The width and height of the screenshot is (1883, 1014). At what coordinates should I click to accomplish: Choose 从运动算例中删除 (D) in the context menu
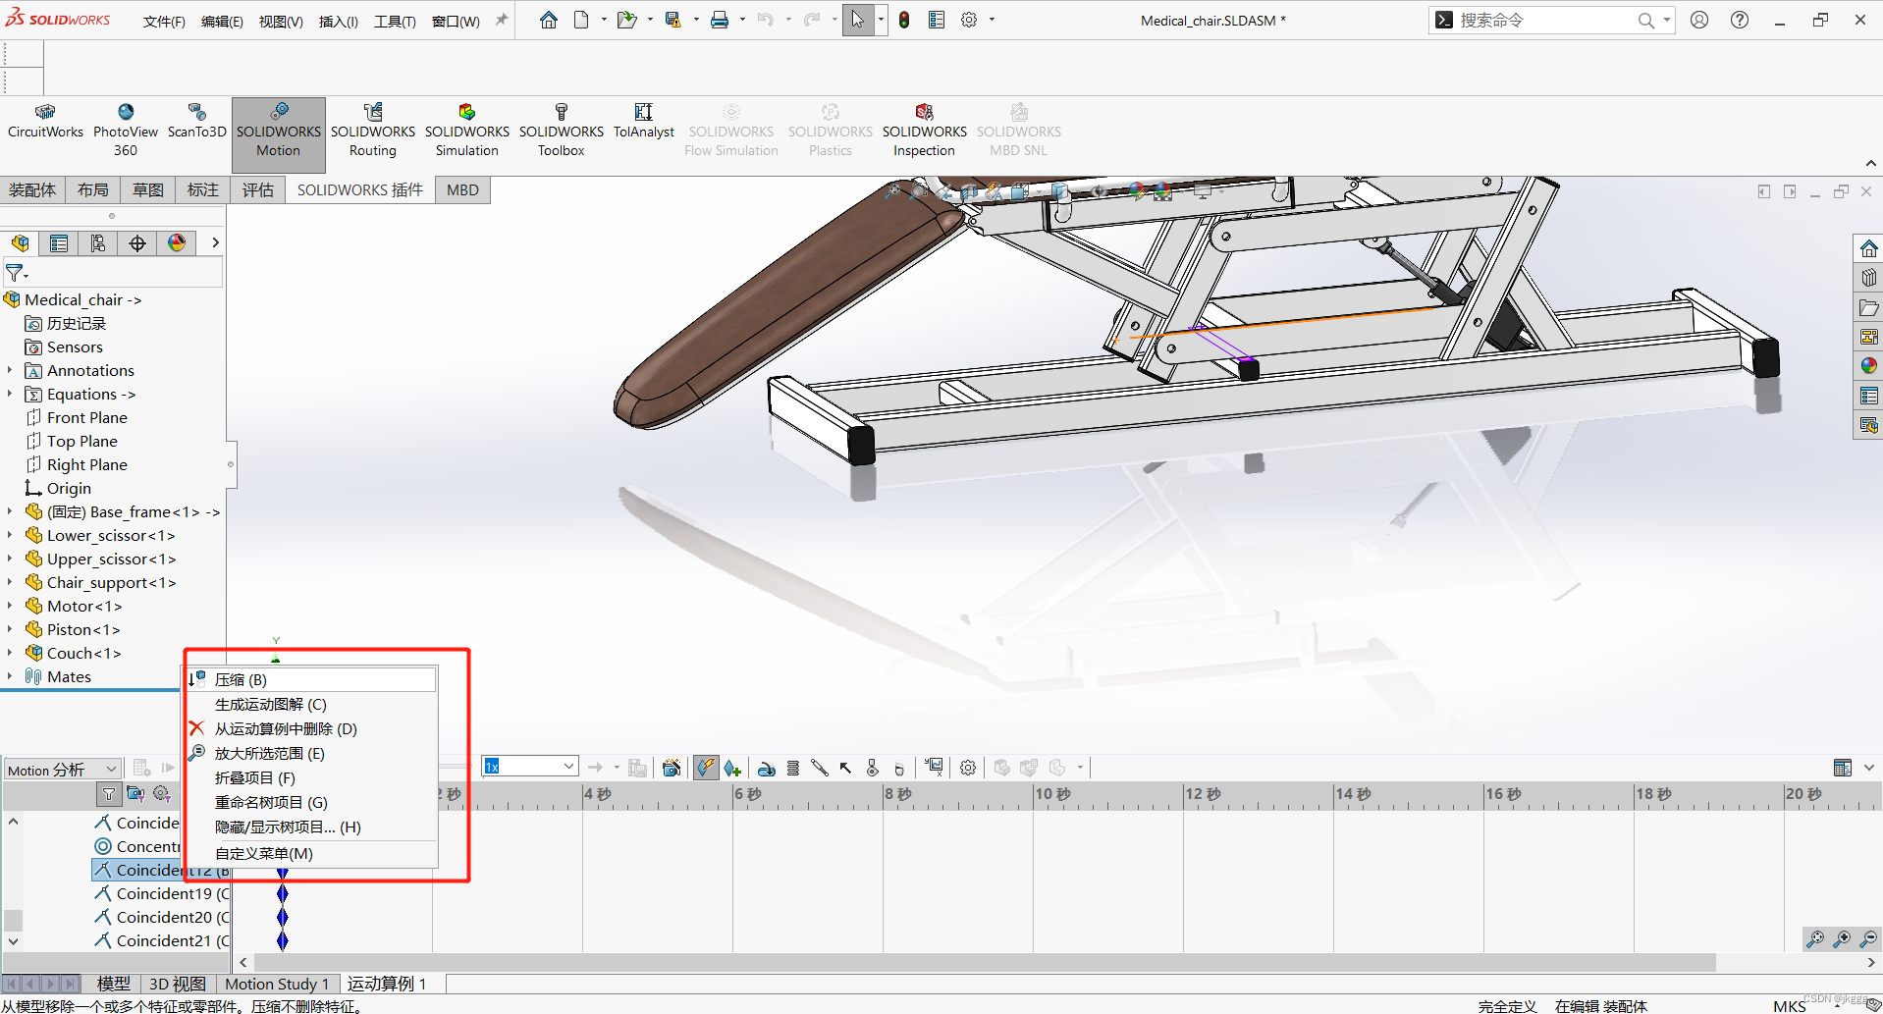tap(311, 728)
